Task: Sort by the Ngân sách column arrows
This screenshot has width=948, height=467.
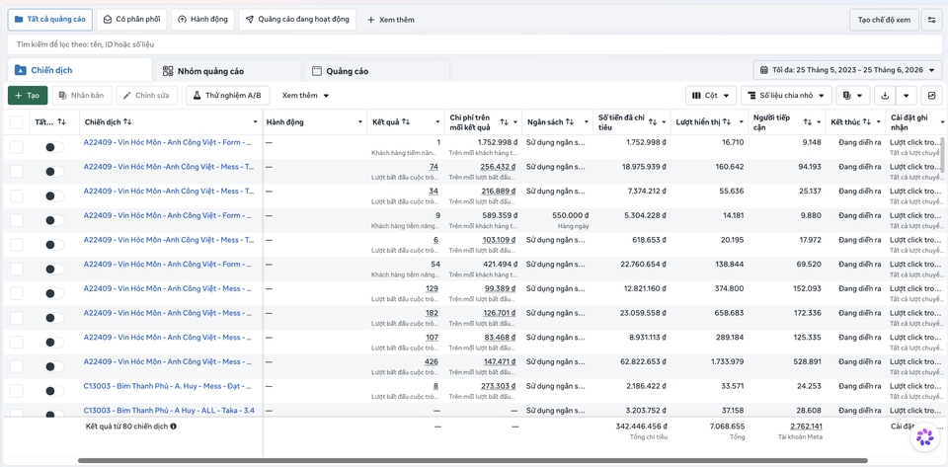Action: [570, 122]
